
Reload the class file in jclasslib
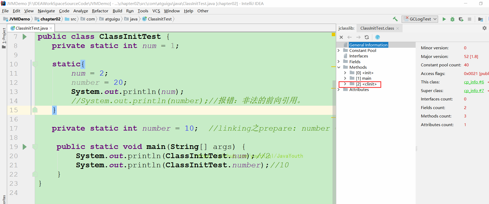(x=367, y=37)
